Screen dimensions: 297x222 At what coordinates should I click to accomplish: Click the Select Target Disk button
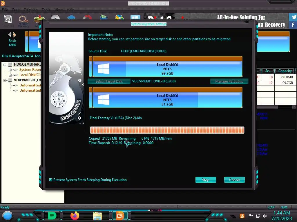[x=109, y=81]
